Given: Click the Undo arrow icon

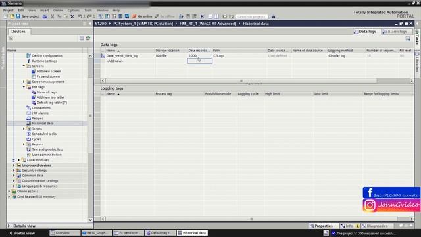Looking at the screenshot, I should 80,16.
